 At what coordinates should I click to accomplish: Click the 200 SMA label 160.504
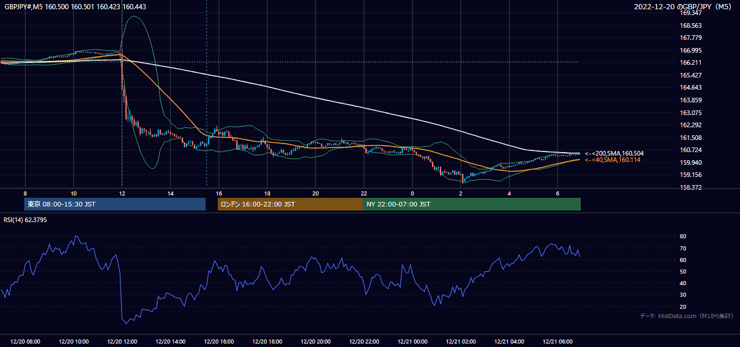pyautogui.click(x=614, y=153)
